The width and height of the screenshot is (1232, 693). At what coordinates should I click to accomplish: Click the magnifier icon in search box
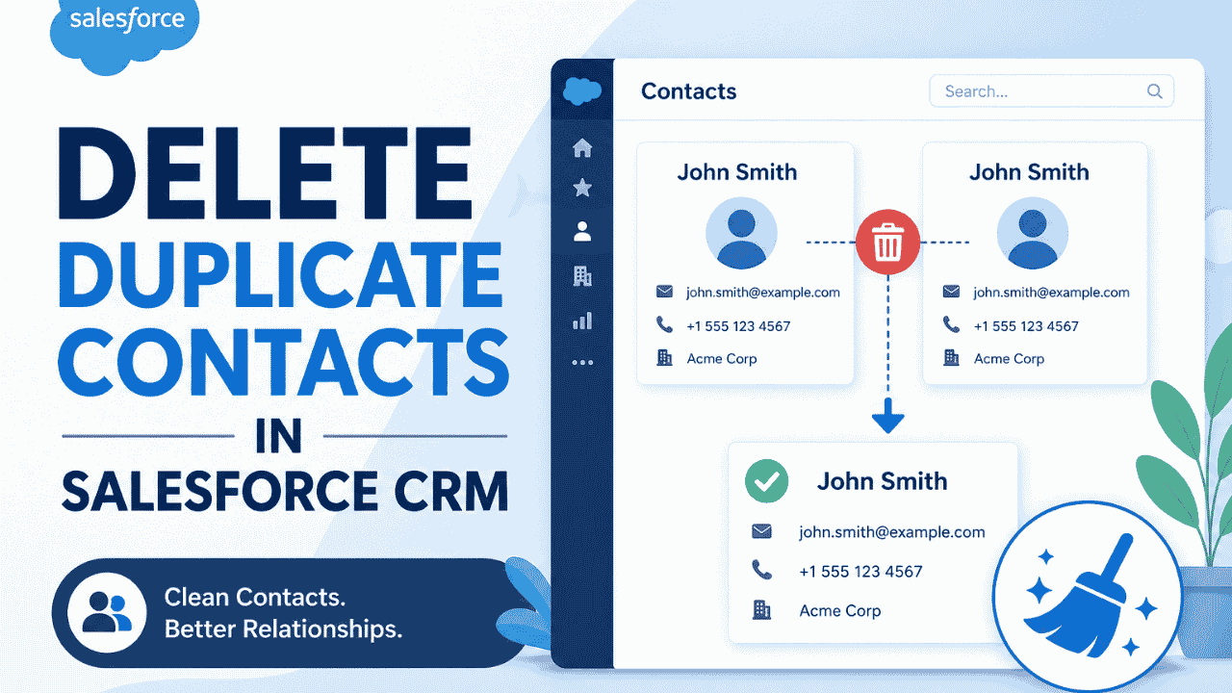1155,91
